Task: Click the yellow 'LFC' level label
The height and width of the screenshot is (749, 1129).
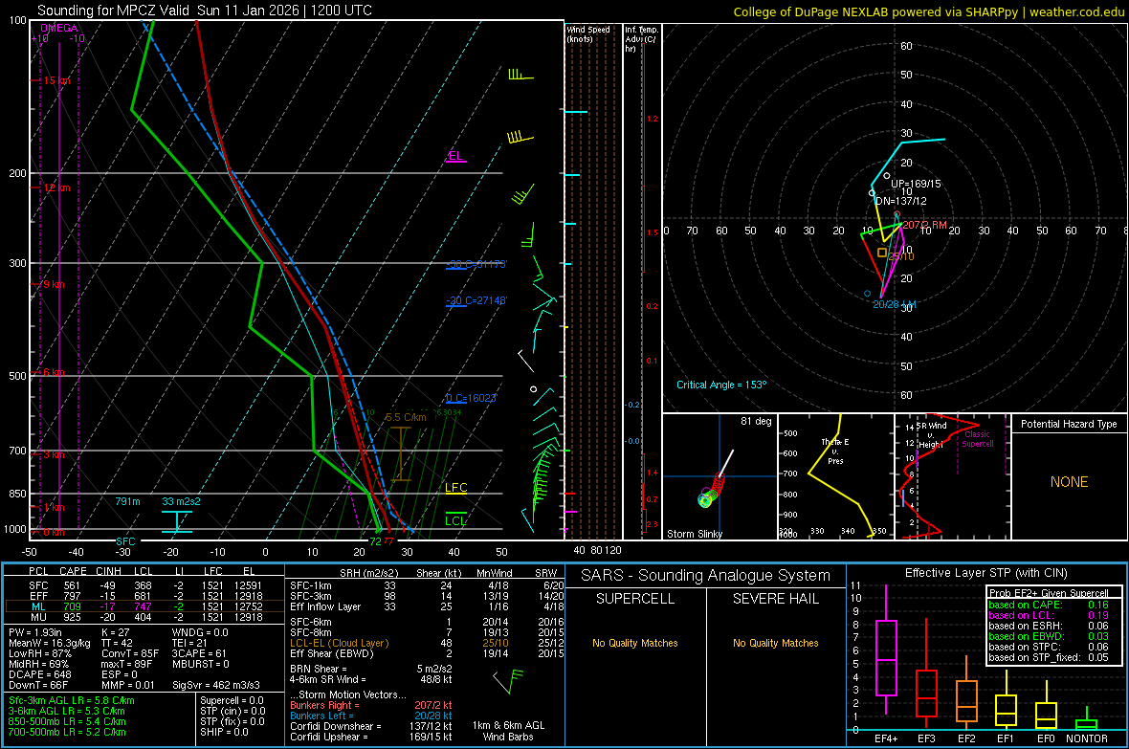Action: click(x=455, y=488)
